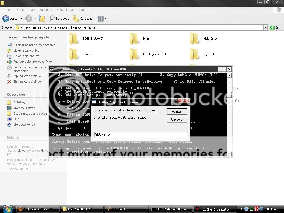Open the Ver menu
This screenshot has height=213, width=284.
(x=33, y=10)
